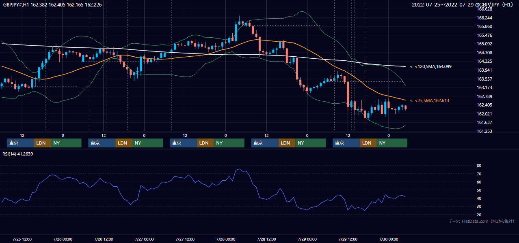Click RSI scale value 70
Screen dimensions: 519x243
[479, 174]
